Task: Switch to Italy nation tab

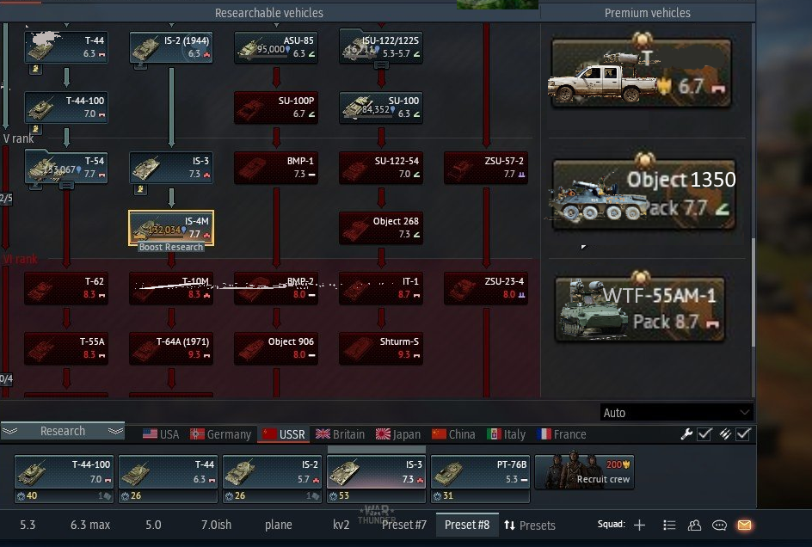Action: click(x=506, y=434)
